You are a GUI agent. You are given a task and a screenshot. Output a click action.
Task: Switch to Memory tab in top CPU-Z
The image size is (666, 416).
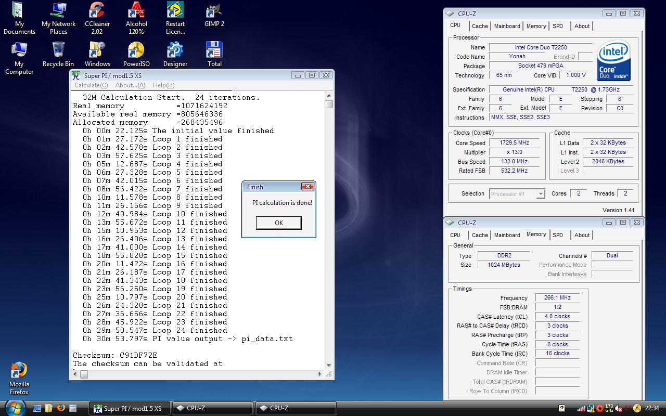coord(536,26)
